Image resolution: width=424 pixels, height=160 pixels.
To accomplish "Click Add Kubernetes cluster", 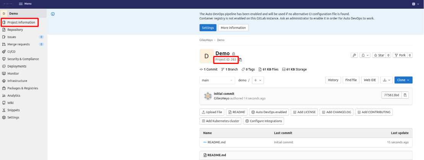I will pos(220,121).
